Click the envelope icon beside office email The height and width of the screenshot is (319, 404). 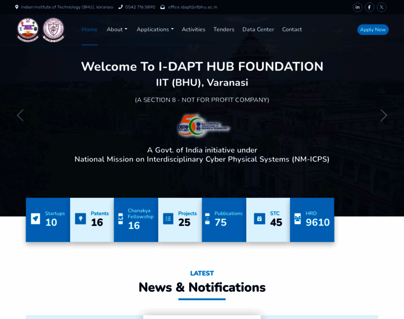tap(163, 7)
